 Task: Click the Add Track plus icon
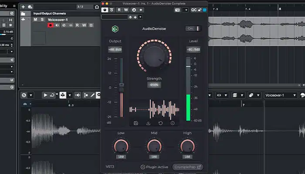[23, 7]
